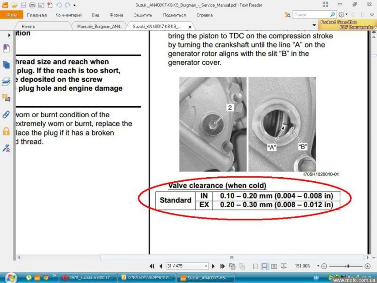
Task: Open the Bookmarks panel
Action: (x=6, y=48)
